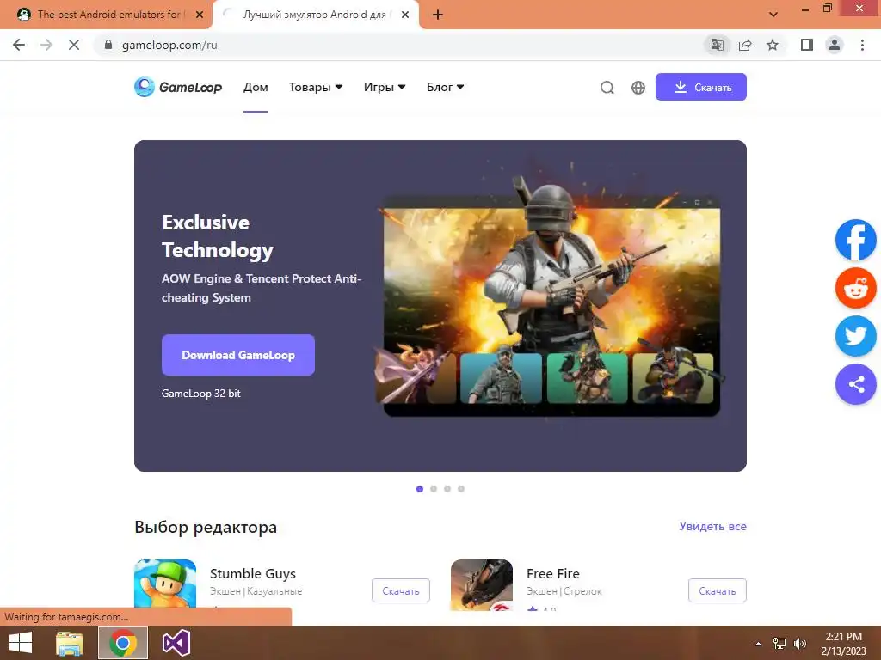This screenshot has height=660, width=881.
Task: Select the fourth carousel dot
Action: pos(461,489)
